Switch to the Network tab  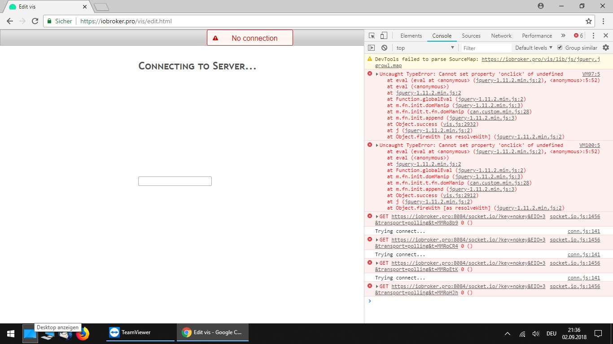[501, 36]
